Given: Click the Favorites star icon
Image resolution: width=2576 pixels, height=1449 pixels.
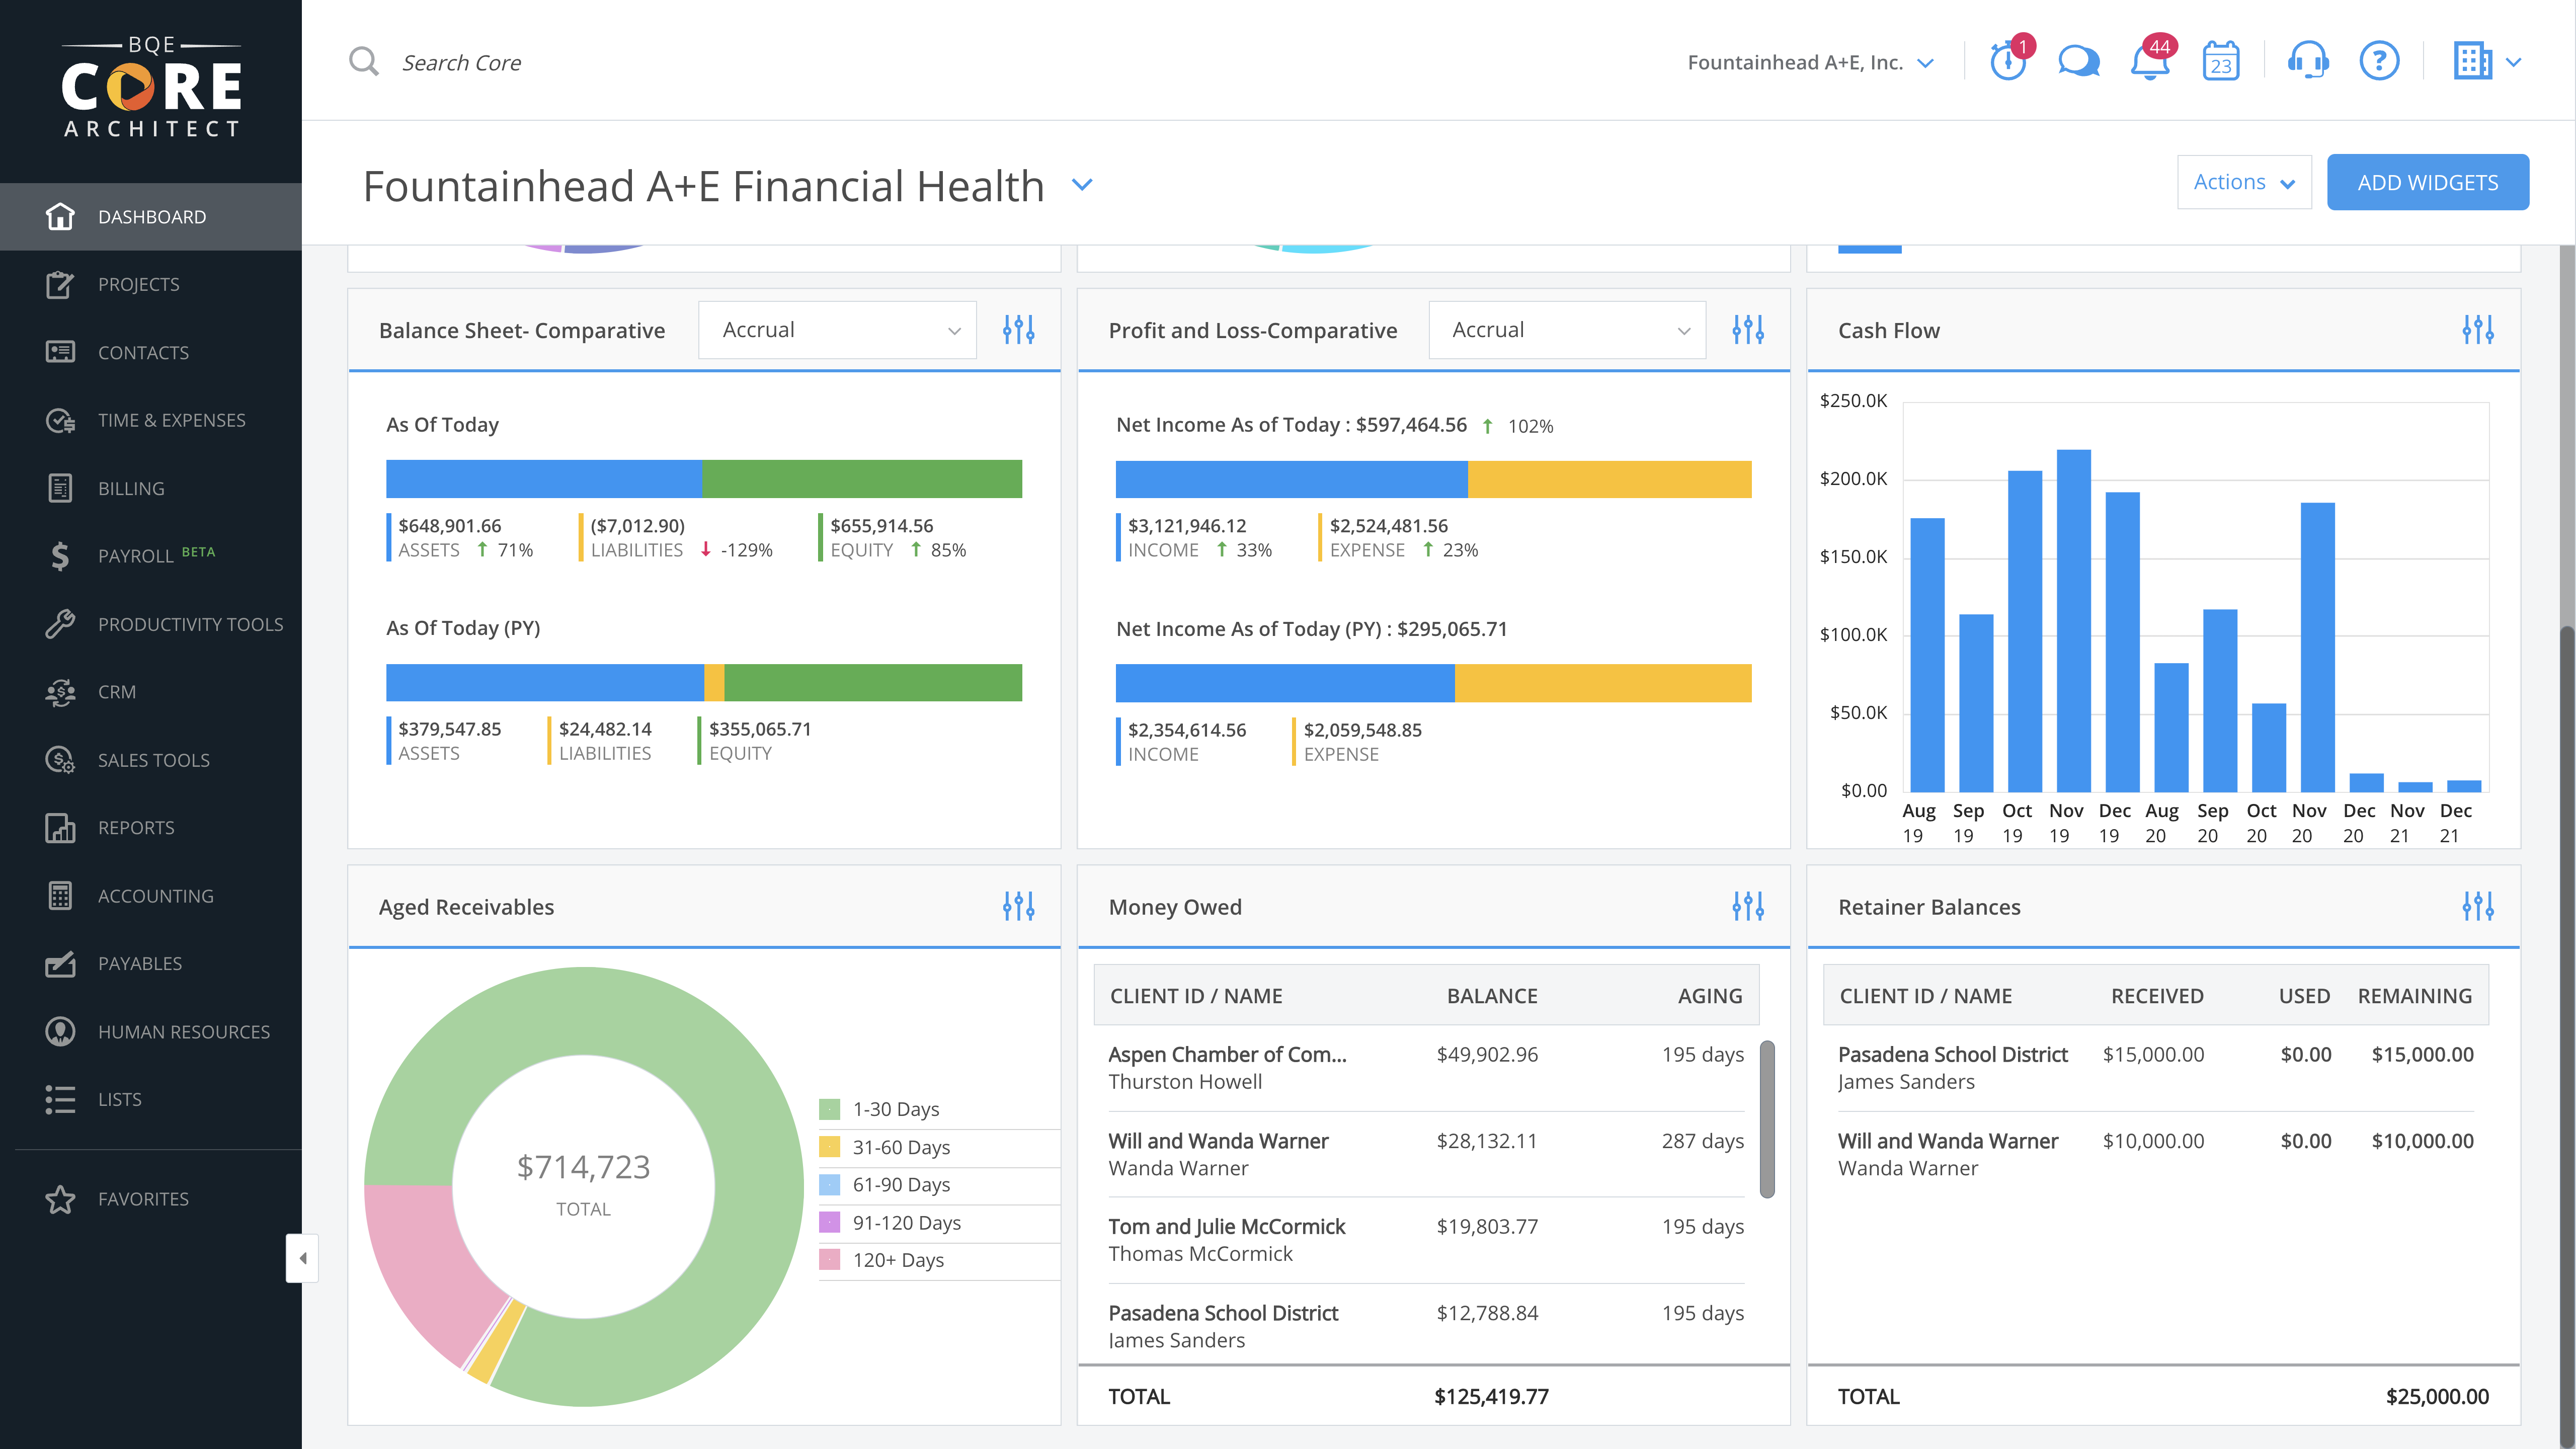Looking at the screenshot, I should coord(60,1199).
